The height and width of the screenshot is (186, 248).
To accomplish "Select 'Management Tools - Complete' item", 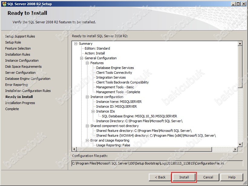I will tap(118, 92).
